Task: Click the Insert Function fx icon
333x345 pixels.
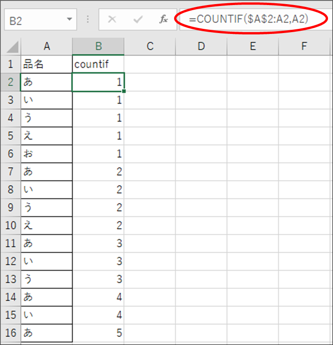Action: pos(164,20)
